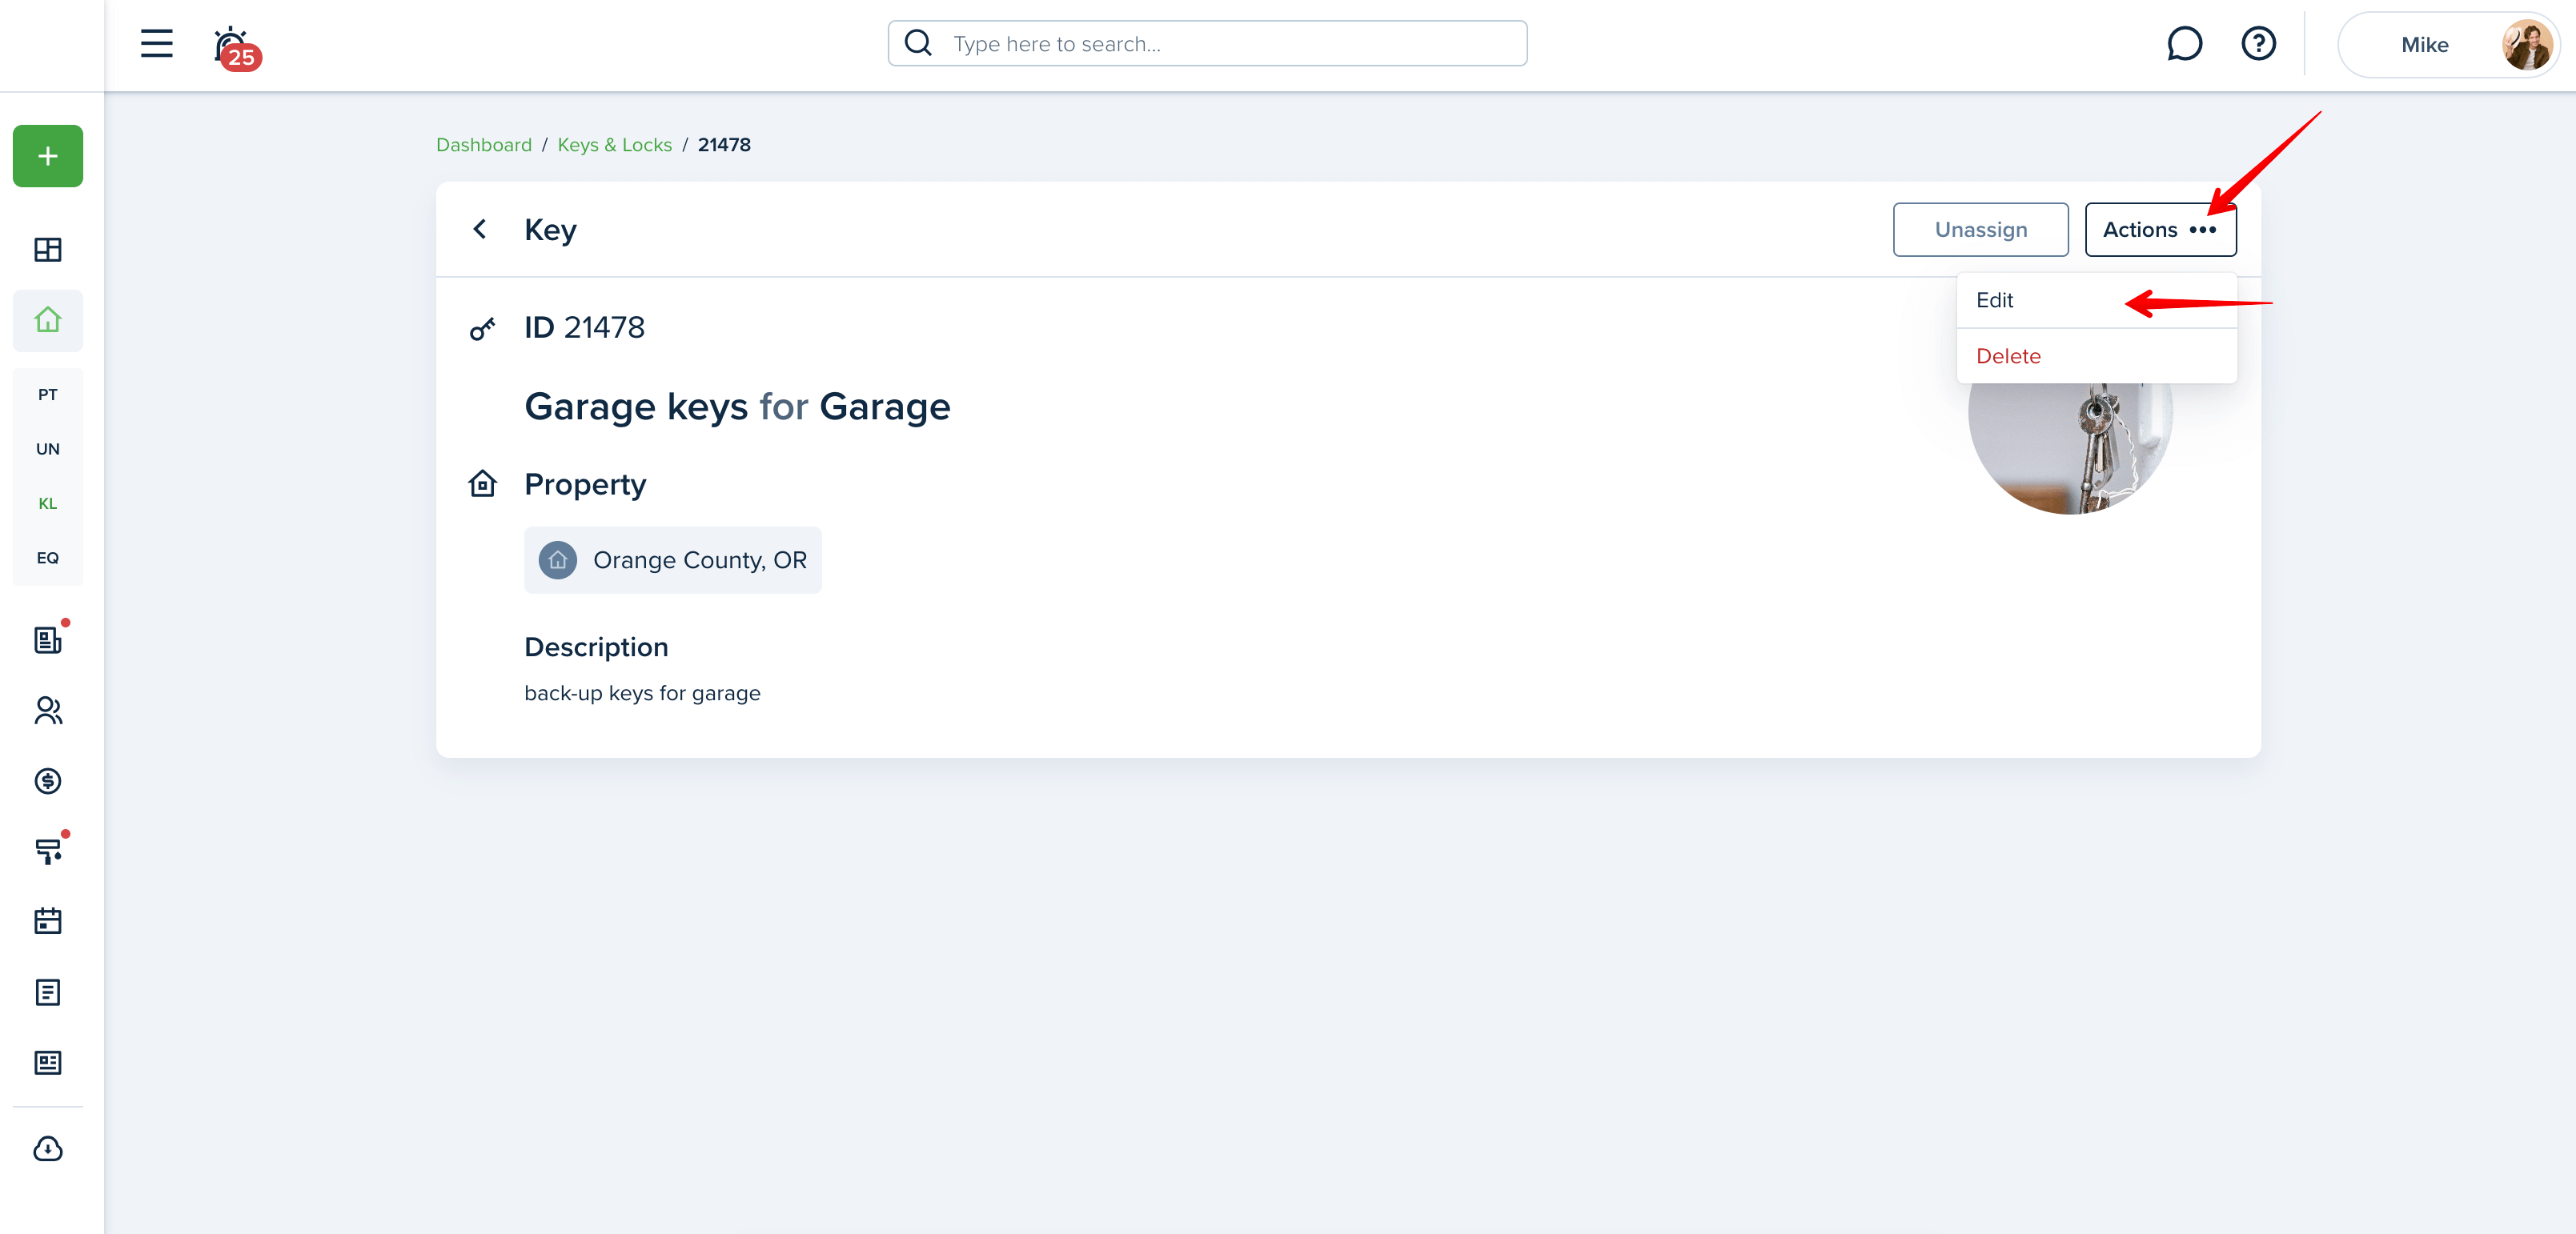The image size is (2576, 1234).
Task: Toggle the Actions dropdown button
Action: coord(2160,229)
